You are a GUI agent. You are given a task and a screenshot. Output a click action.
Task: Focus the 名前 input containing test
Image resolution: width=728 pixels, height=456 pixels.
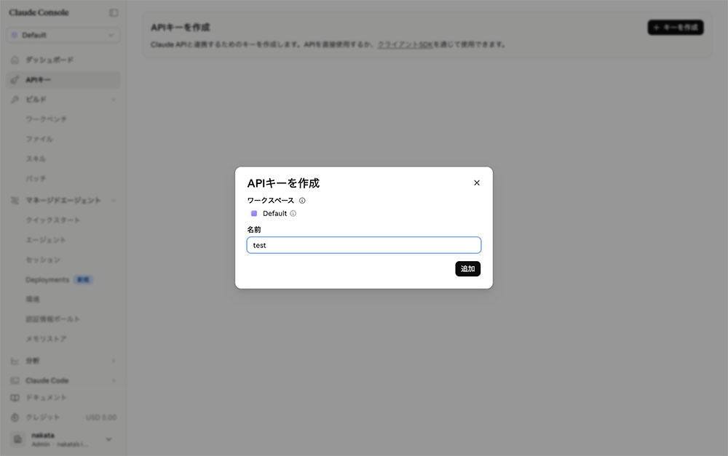coord(363,245)
